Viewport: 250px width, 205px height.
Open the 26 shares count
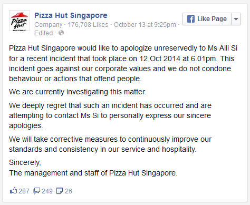[69, 191]
